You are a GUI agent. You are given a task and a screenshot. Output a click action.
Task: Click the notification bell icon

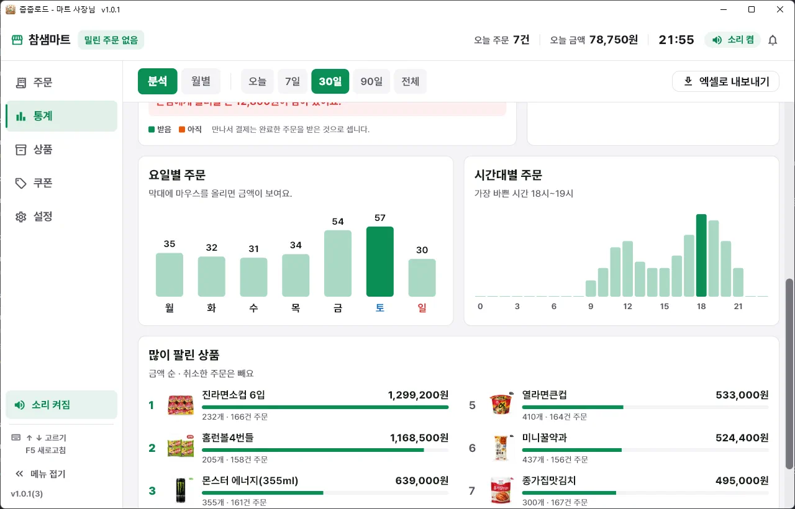pos(773,40)
